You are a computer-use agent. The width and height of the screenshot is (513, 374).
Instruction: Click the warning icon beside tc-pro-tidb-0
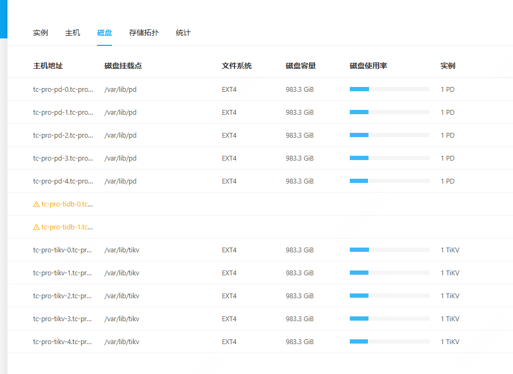tap(36, 204)
